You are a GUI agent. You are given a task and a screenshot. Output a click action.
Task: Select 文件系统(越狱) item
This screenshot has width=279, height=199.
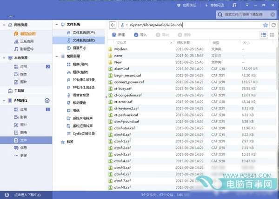pos(79,40)
